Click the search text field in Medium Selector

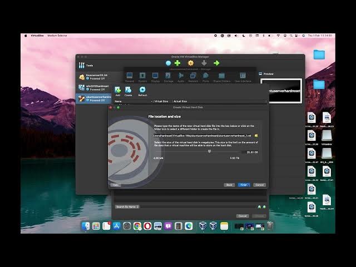point(198,207)
